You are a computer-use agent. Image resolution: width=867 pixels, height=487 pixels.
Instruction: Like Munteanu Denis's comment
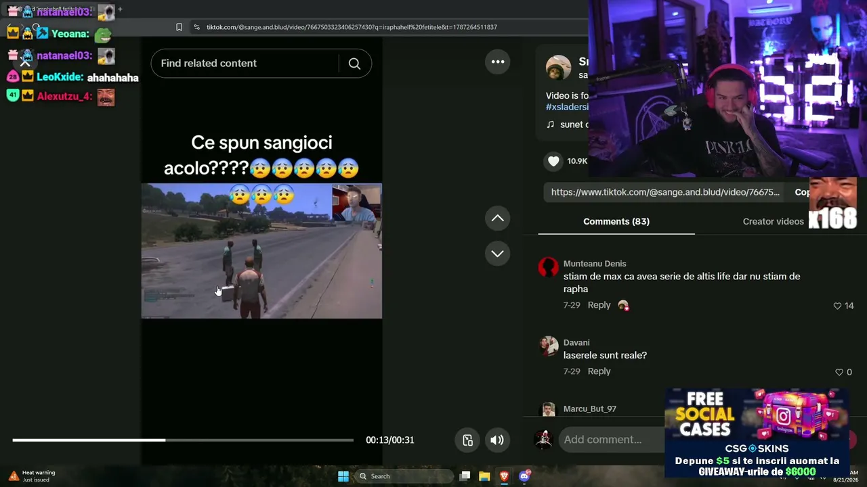(x=837, y=306)
